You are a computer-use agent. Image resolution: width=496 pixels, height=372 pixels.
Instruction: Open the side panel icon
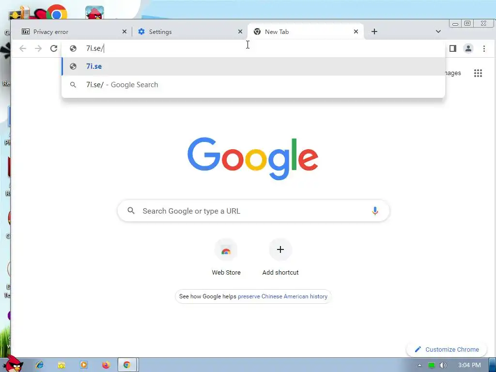tap(453, 48)
